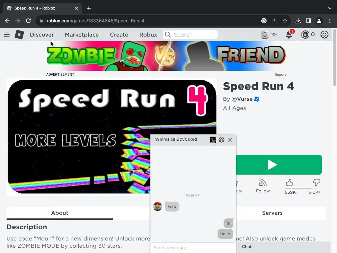Go forward with the browser forward arrow
This screenshot has width=337, height=253.
pyautogui.click(x=18, y=21)
